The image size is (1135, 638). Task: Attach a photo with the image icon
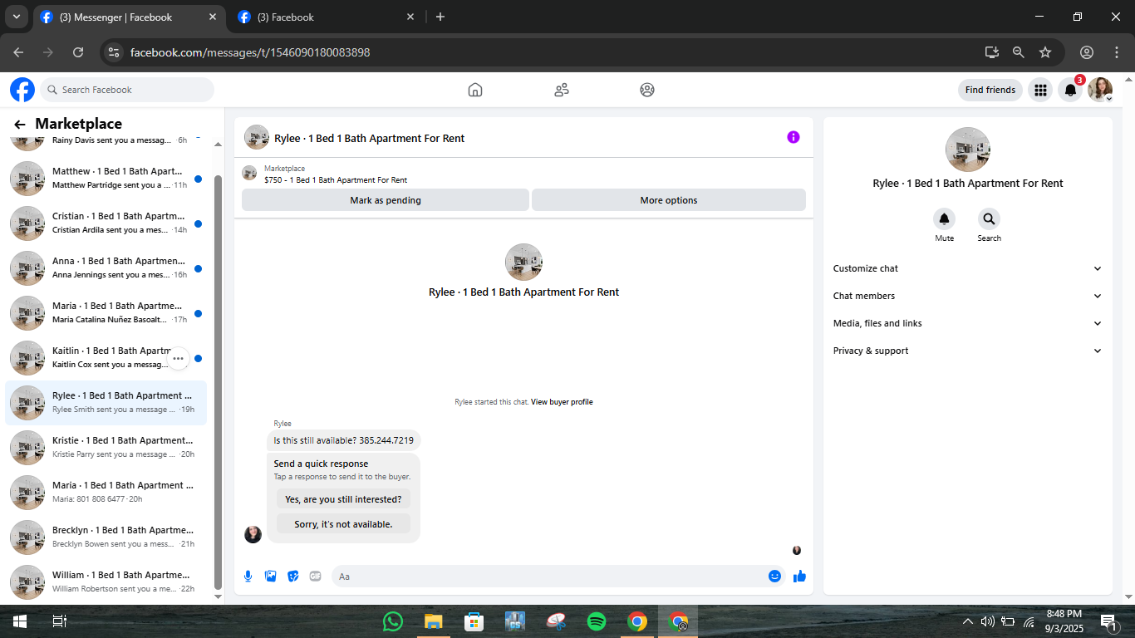[x=271, y=577]
